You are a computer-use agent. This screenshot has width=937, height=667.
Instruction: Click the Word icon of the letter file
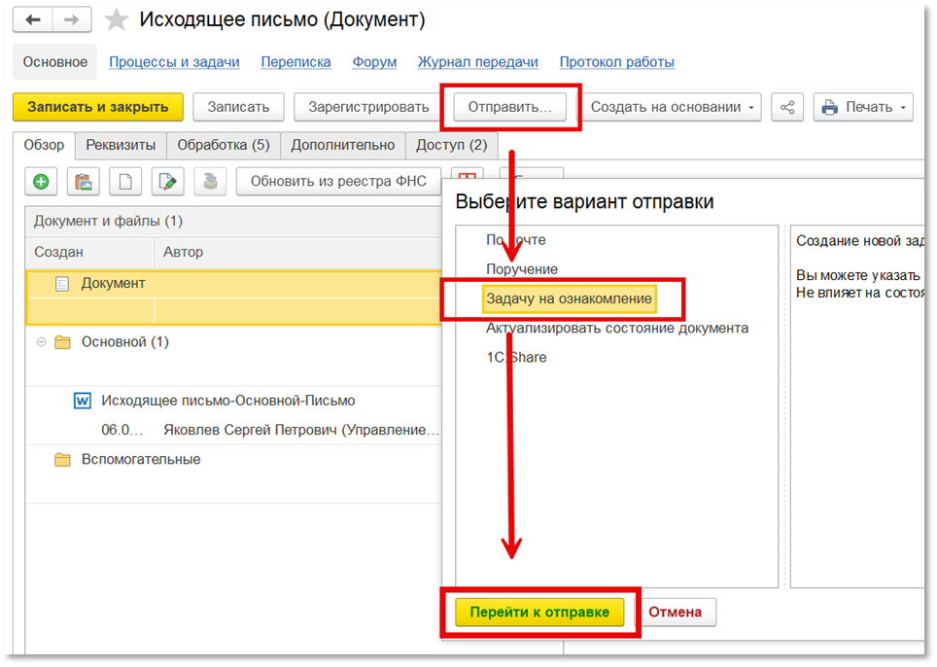82,401
